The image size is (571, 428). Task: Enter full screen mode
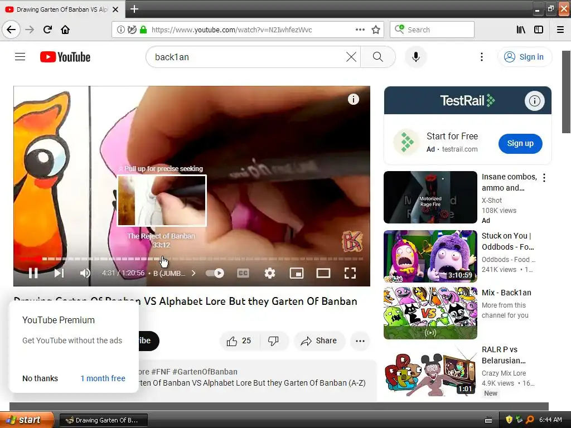tap(350, 273)
